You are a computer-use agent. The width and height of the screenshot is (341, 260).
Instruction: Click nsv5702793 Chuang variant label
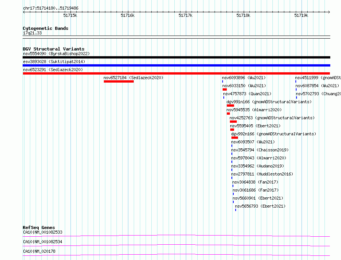[x=318, y=94]
